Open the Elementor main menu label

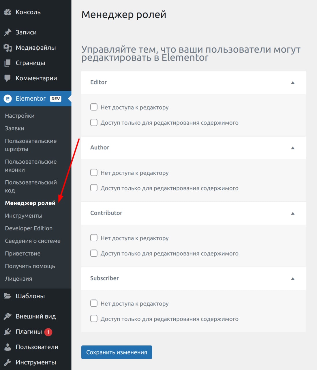coord(31,99)
